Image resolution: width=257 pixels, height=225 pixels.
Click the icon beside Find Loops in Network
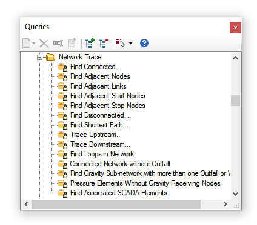click(62, 155)
